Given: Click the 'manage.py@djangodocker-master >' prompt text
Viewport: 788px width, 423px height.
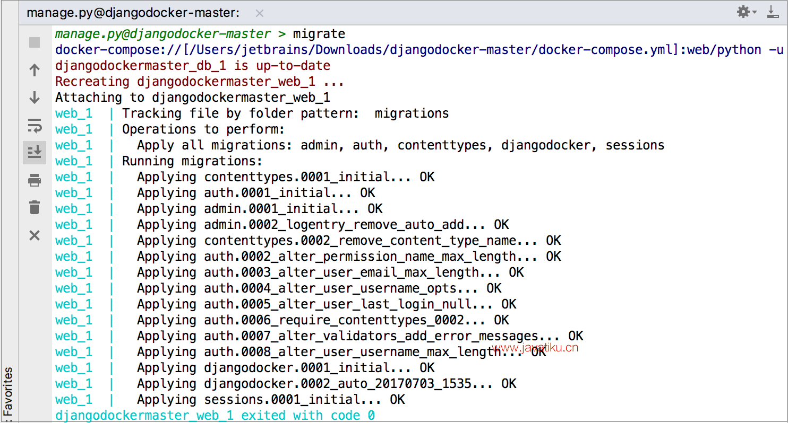Looking at the screenshot, I should 170,34.
